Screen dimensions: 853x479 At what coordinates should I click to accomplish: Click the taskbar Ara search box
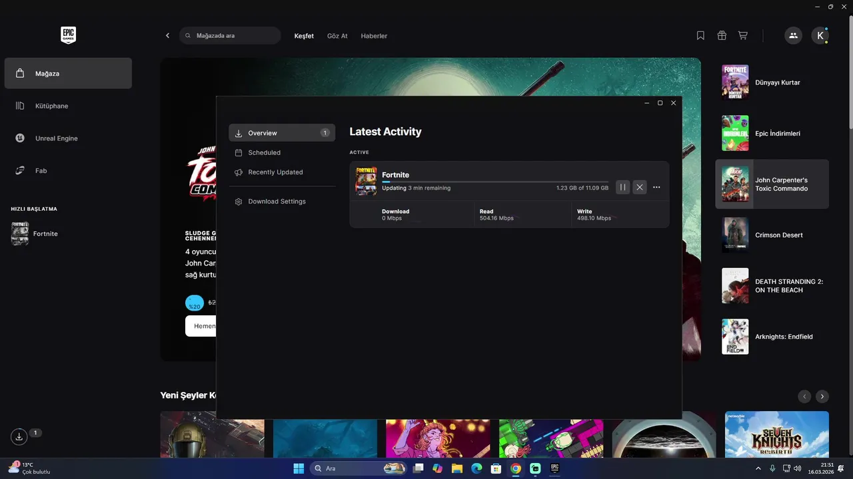[359, 468]
